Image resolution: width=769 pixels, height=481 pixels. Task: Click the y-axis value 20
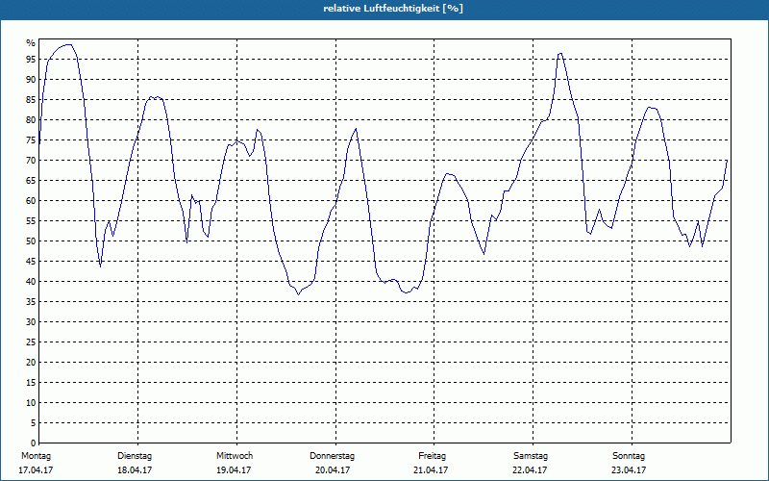[x=31, y=363]
